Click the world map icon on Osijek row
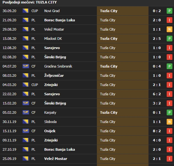This screenshot has width=174, height=166. click(26, 131)
